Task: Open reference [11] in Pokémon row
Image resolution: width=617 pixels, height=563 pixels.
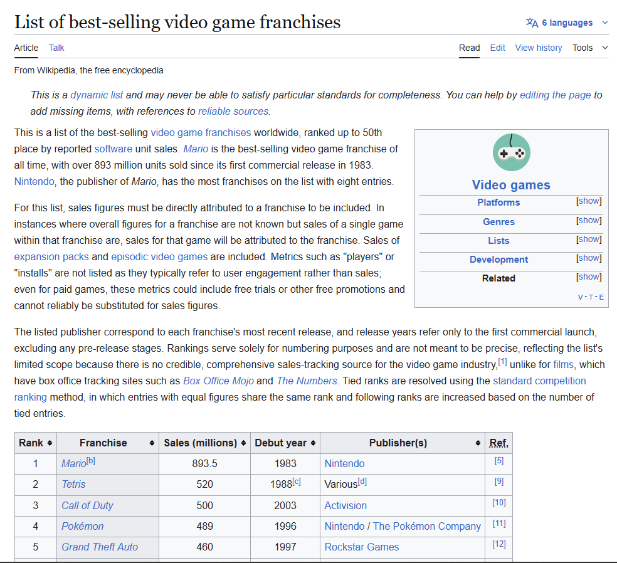Action: pyautogui.click(x=499, y=524)
